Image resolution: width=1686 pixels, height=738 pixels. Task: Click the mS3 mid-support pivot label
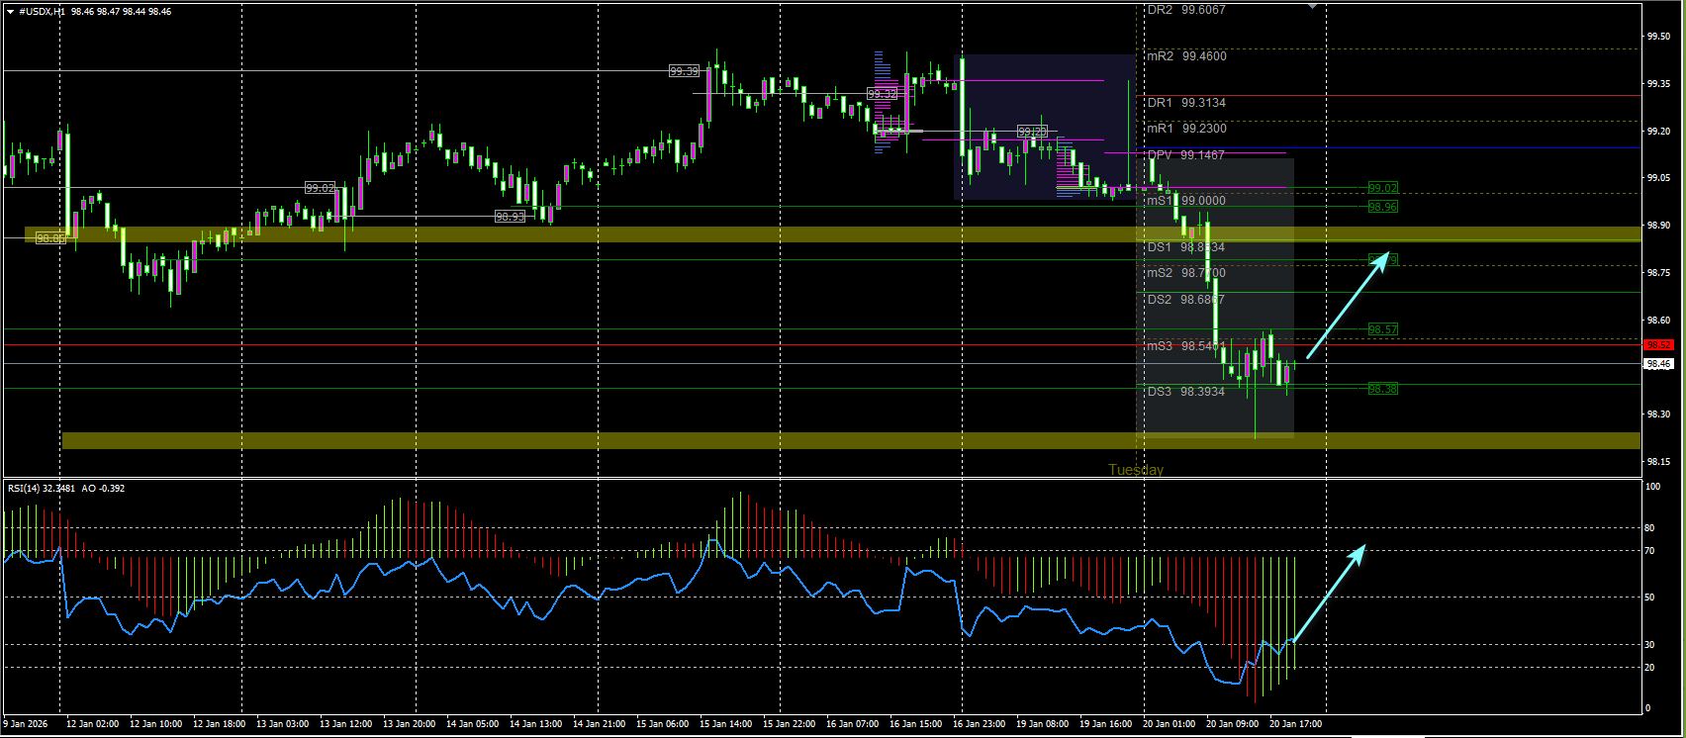point(1185,346)
